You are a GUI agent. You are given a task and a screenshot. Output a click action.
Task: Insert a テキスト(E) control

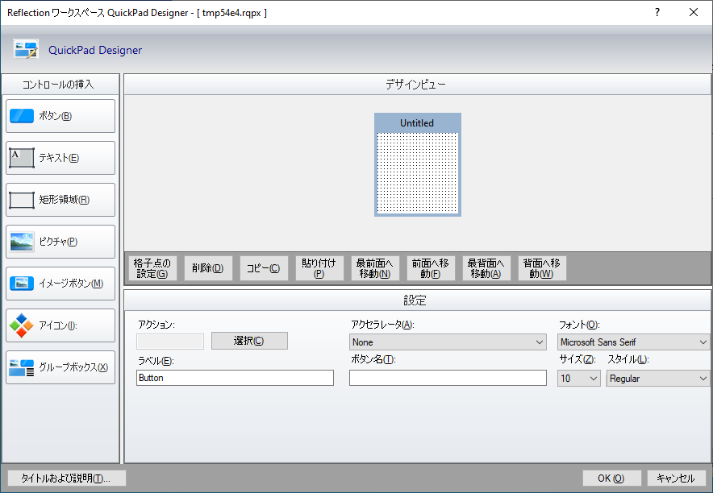point(60,158)
